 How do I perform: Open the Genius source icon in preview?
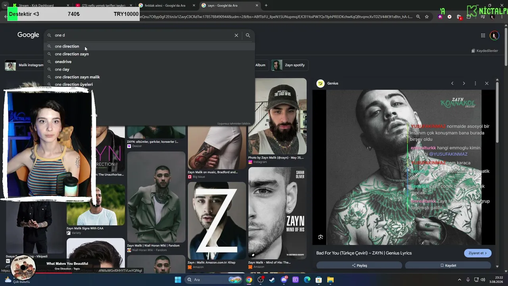click(x=320, y=83)
